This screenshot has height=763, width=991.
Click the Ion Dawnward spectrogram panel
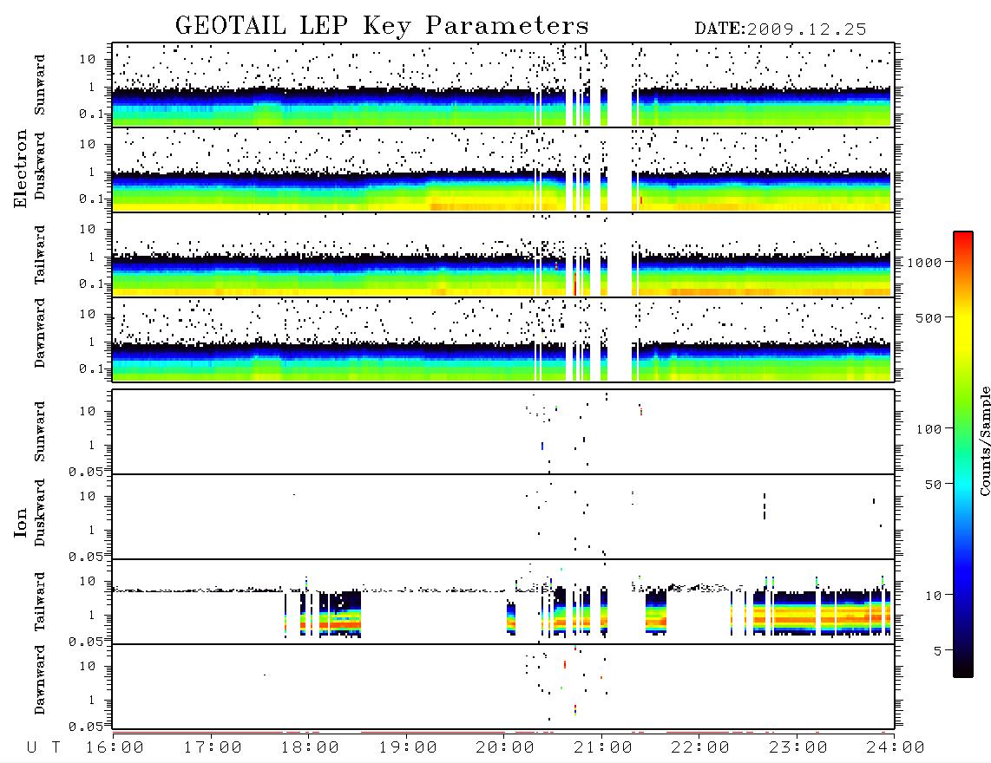tap(503, 687)
